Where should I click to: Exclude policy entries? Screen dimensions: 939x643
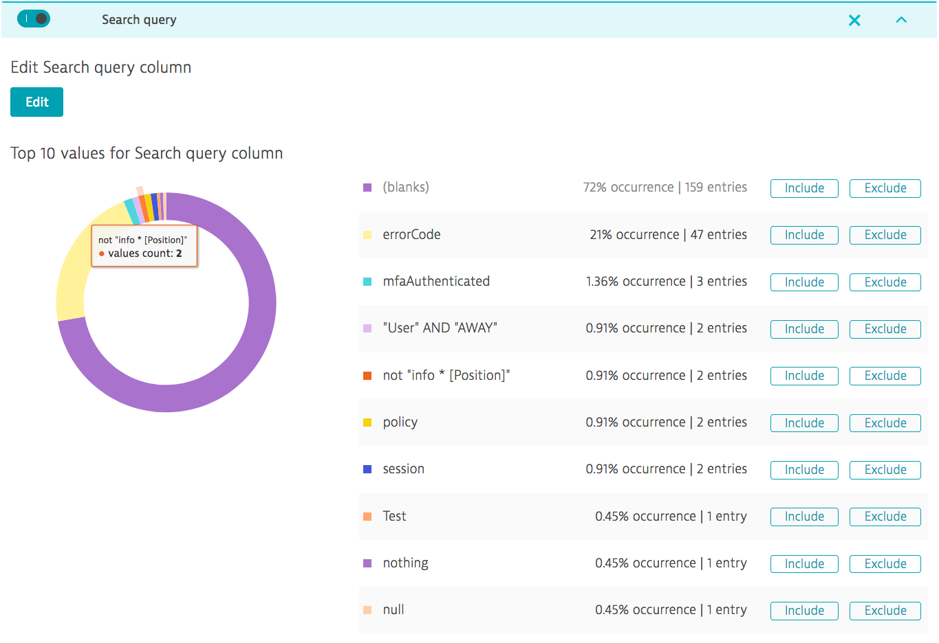[x=885, y=423]
